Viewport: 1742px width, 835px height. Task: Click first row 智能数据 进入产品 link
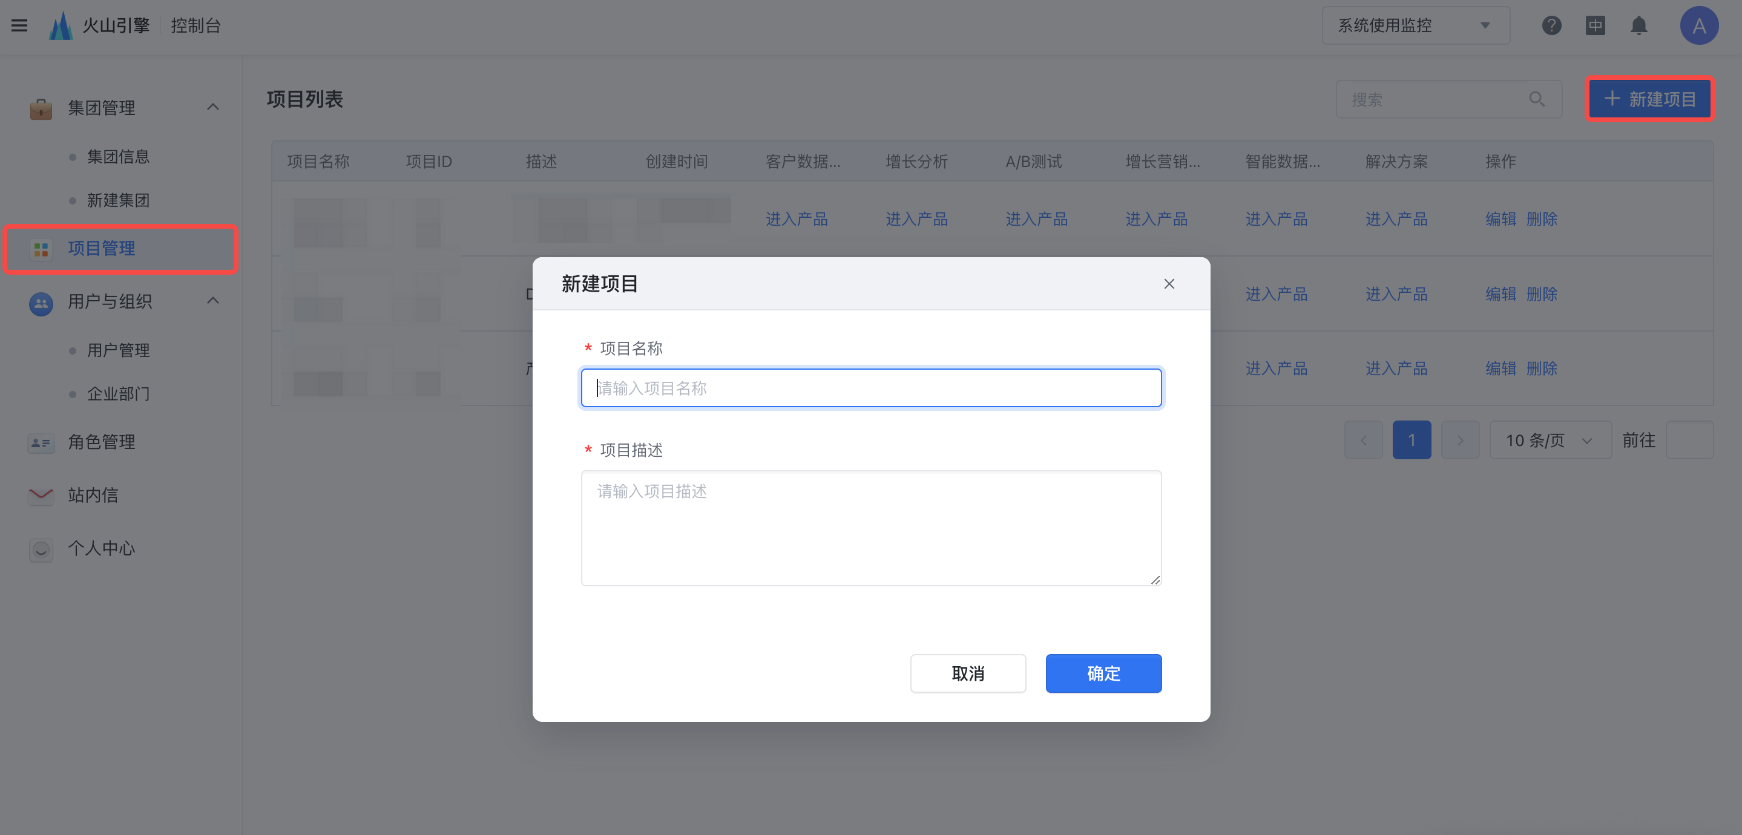click(x=1276, y=219)
